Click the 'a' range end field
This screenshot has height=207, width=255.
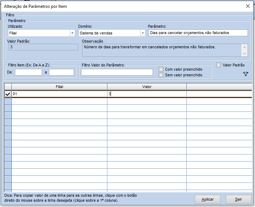pos(61,72)
